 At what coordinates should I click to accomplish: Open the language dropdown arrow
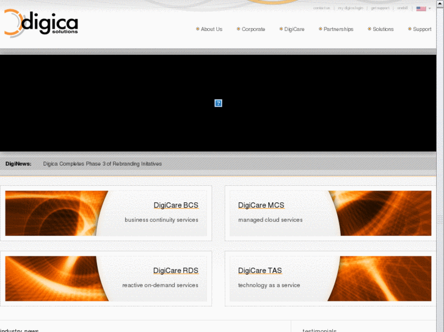[x=429, y=9]
